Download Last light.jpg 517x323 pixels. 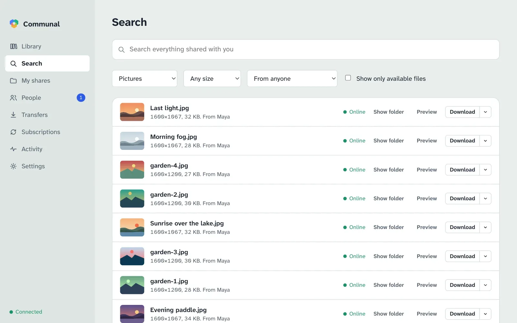tap(462, 112)
